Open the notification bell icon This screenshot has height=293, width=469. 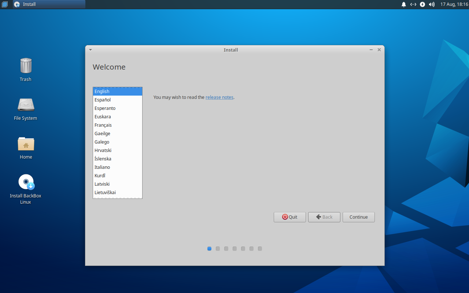click(404, 4)
